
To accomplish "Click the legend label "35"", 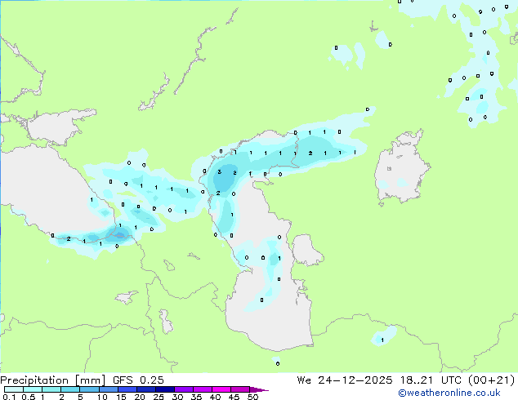I will click(196, 397).
